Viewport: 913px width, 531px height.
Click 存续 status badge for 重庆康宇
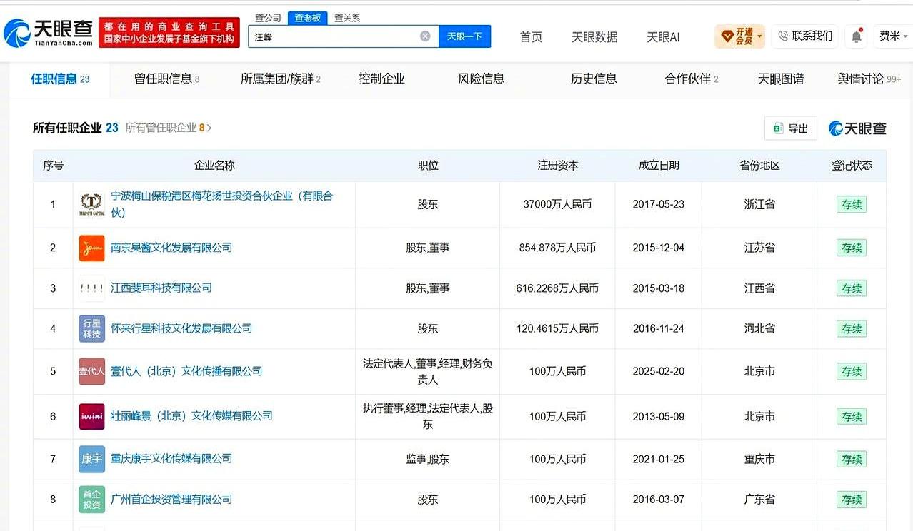pyautogui.click(x=852, y=460)
